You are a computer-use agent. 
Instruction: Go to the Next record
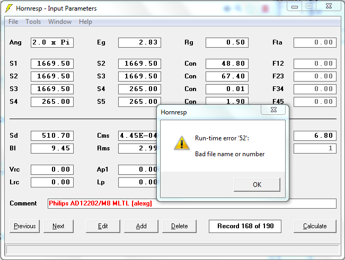coord(58,226)
